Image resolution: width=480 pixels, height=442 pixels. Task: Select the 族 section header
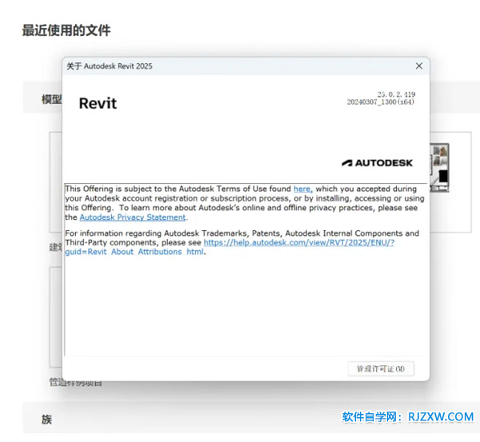tap(46, 419)
